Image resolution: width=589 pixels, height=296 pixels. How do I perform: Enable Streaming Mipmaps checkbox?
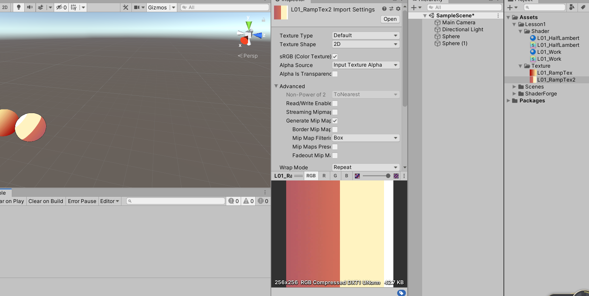click(x=335, y=112)
